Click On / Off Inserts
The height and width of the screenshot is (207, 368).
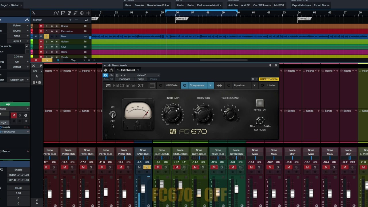(x=262, y=5)
